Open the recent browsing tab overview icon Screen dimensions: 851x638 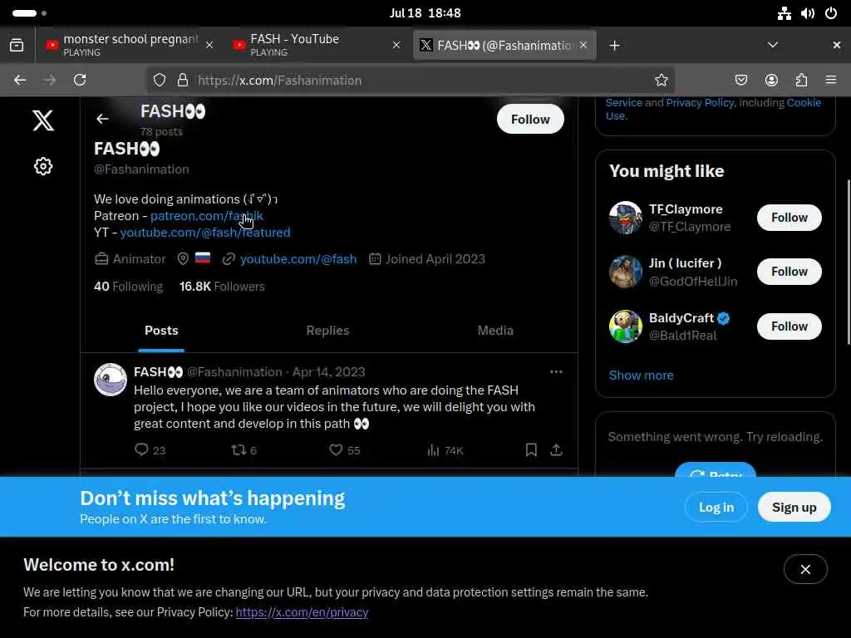(x=17, y=45)
